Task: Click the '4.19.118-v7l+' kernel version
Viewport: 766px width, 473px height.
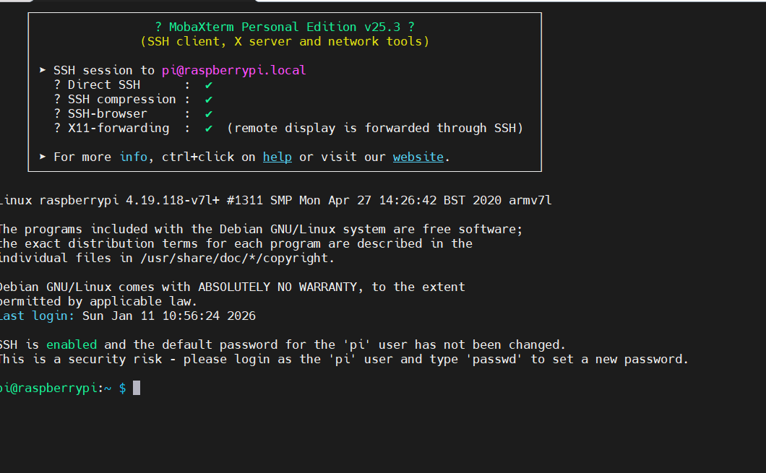Action: click(173, 200)
